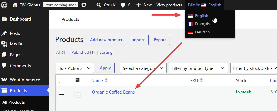Click the SKU column header
This screenshot has height=111, width=277.
pos(194,81)
